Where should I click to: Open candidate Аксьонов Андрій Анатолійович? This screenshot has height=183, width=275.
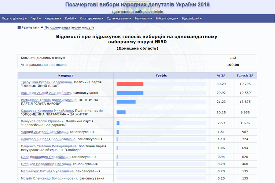tap(46, 93)
